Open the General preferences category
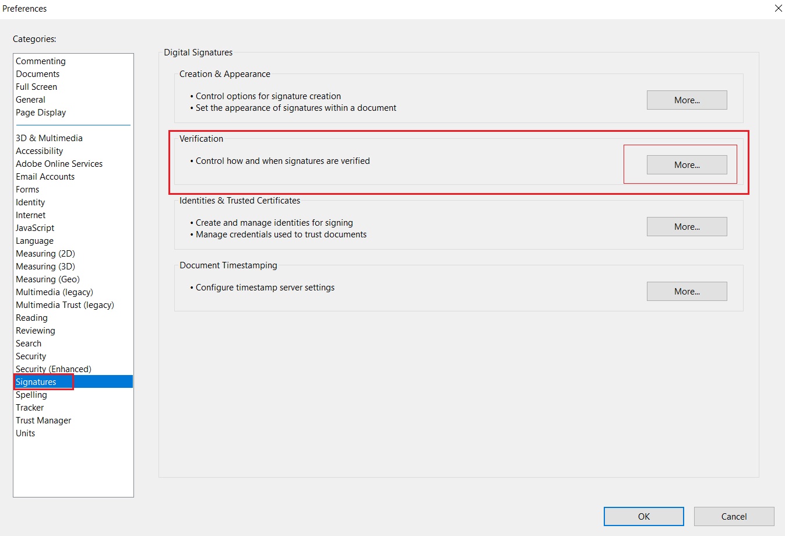Screen dimensions: 785x536 (31, 100)
